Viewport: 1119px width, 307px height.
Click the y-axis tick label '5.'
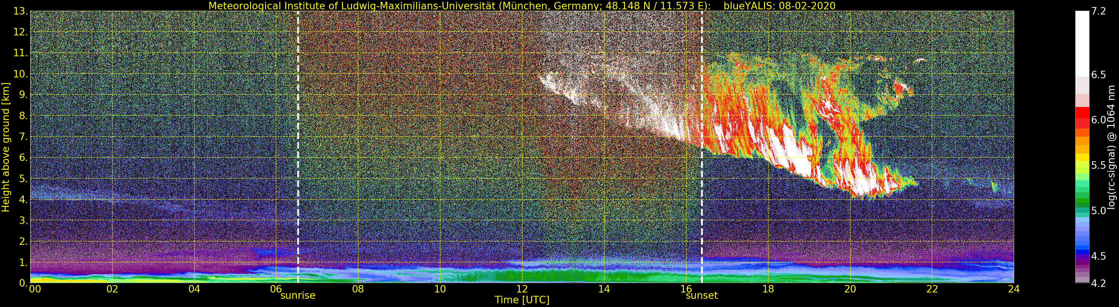23,178
